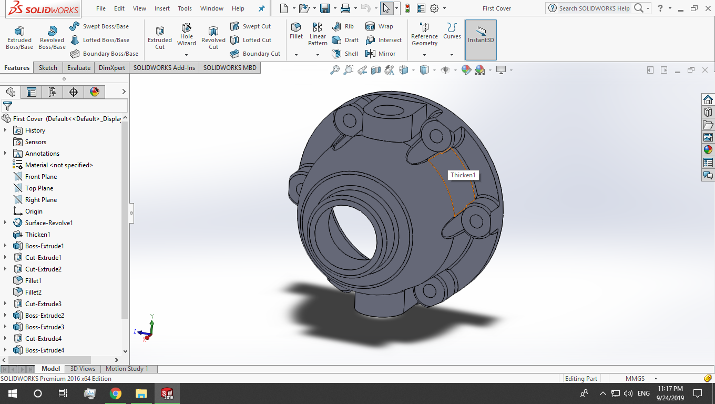Expand Boss-Extrude1 in the feature tree
Image resolution: width=715 pixels, height=404 pixels.
click(5, 246)
